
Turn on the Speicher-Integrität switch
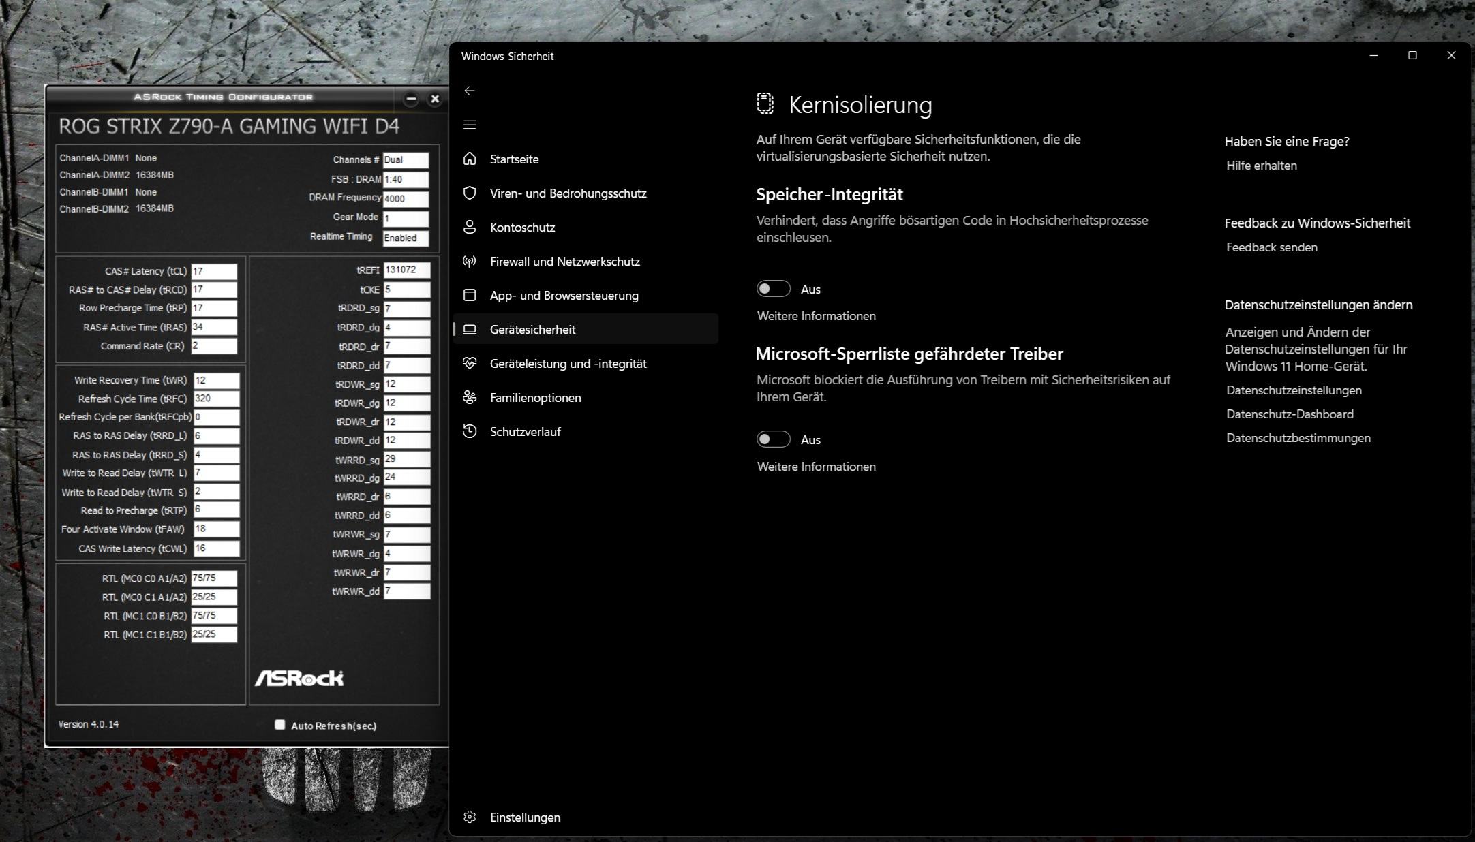pos(774,289)
